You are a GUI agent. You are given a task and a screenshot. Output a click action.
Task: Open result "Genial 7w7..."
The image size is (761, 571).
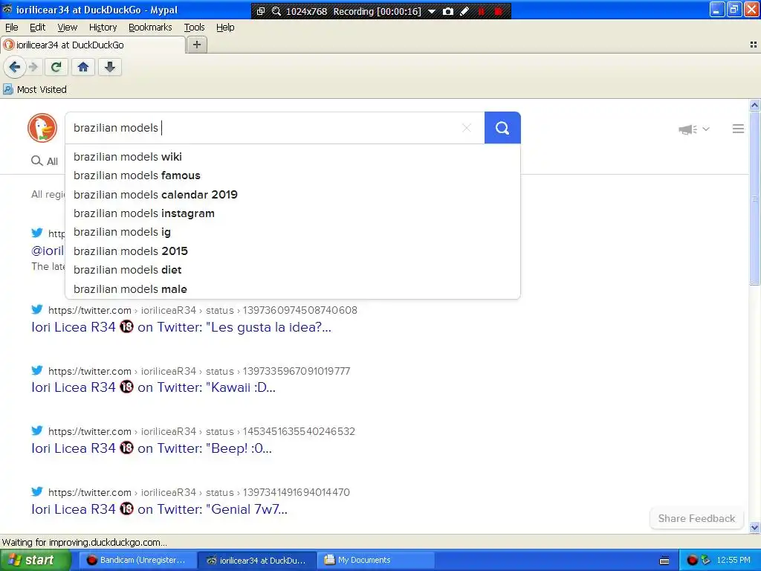[159, 509]
